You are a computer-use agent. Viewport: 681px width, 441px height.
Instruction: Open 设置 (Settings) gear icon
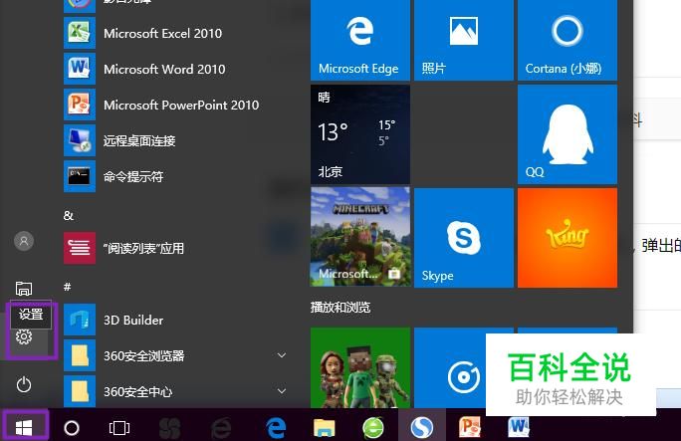tap(24, 336)
